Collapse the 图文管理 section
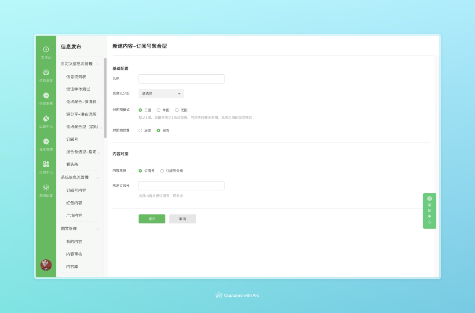The height and width of the screenshot is (313, 475). tap(98, 229)
